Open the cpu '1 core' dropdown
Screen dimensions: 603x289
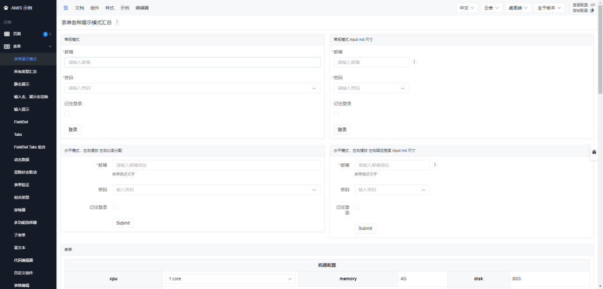229,278
